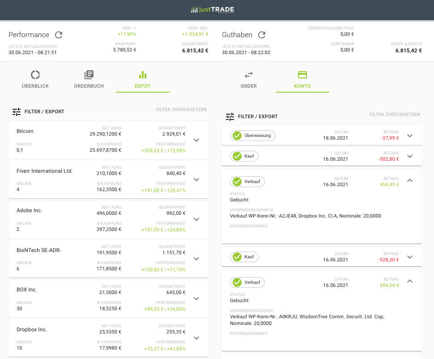Expand the BOX Inc. position
434x359 pixels.
(196, 299)
